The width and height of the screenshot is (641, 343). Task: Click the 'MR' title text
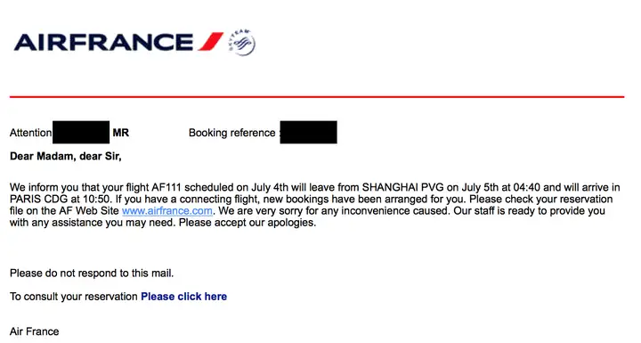[x=121, y=133]
